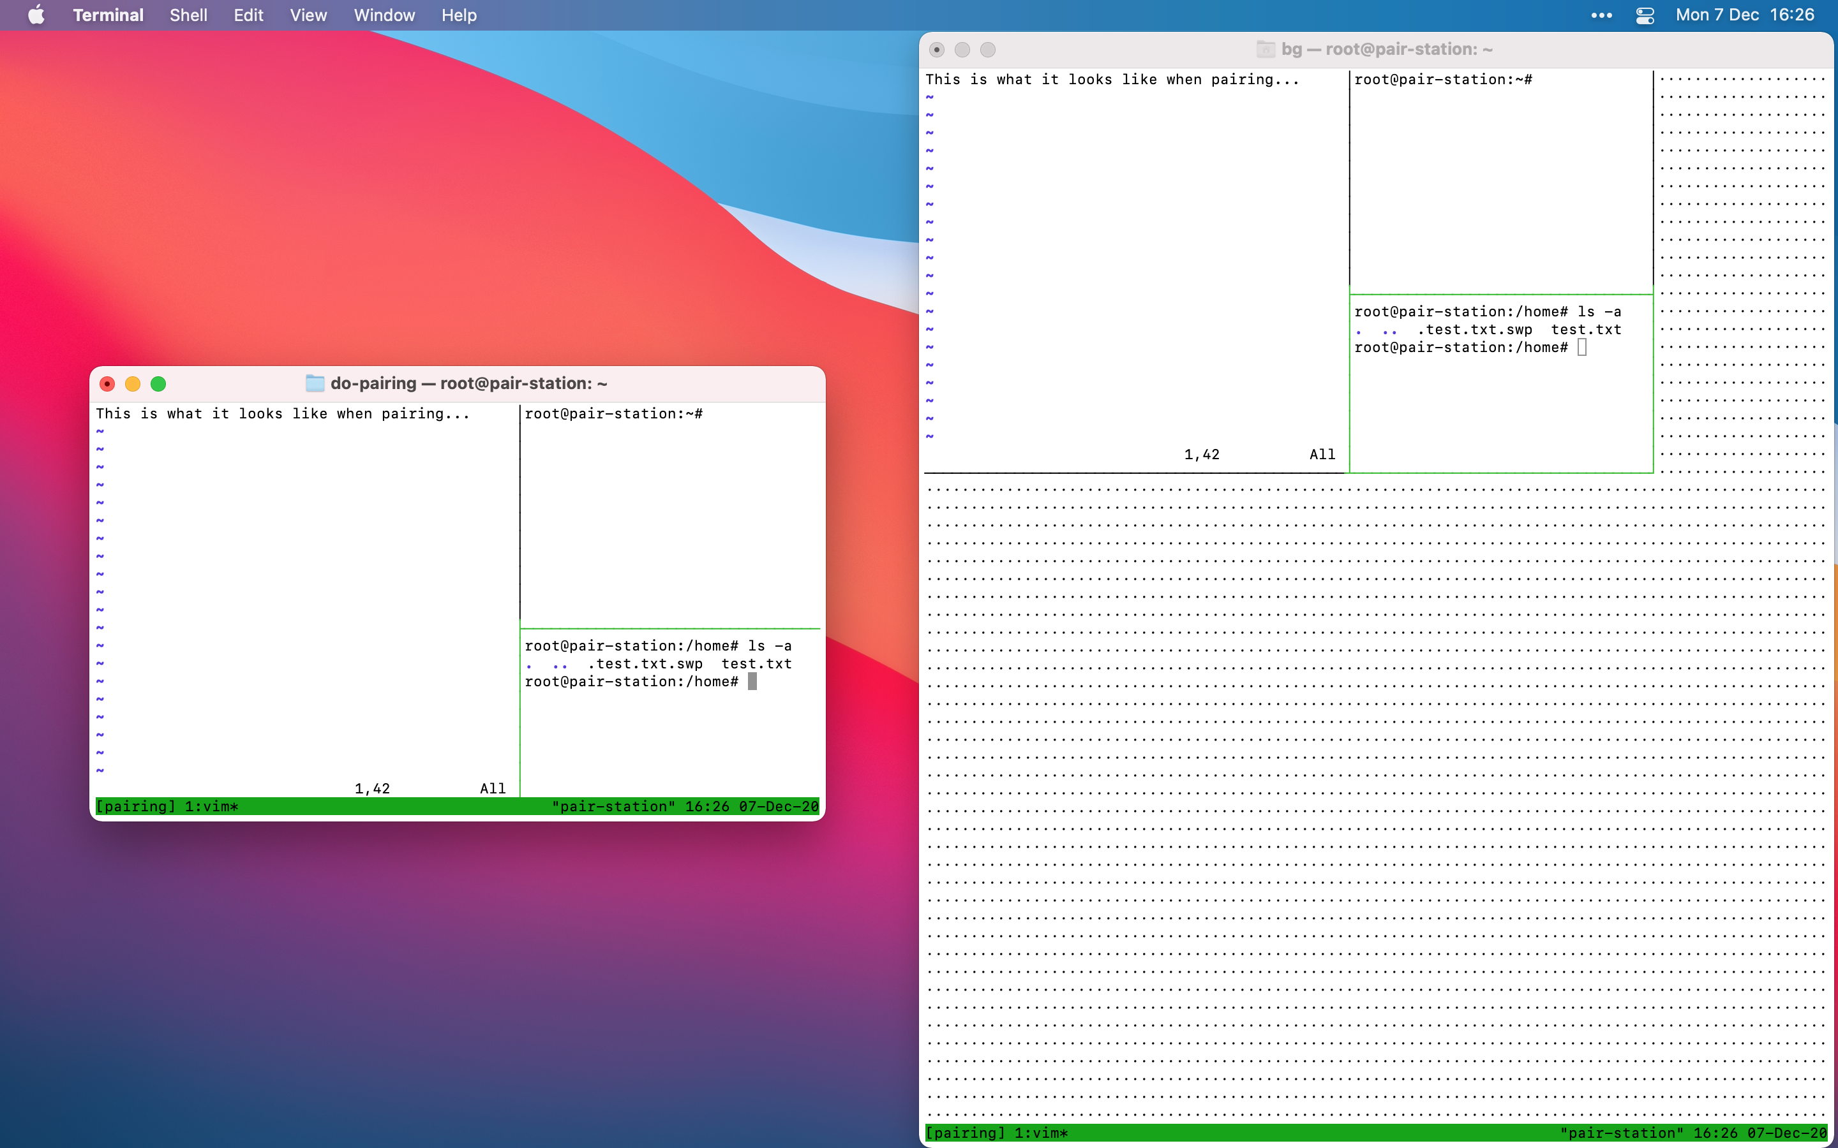Screen dimensions: 1838x1148
Task: Click the do-pairing window title text
Action: click(x=468, y=383)
